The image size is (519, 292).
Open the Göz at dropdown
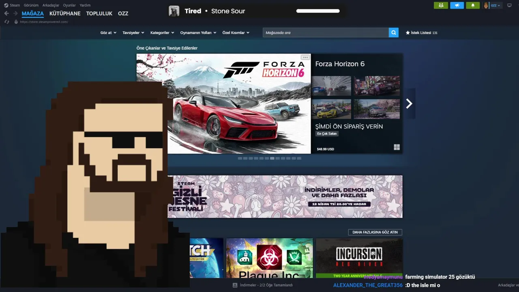108,32
